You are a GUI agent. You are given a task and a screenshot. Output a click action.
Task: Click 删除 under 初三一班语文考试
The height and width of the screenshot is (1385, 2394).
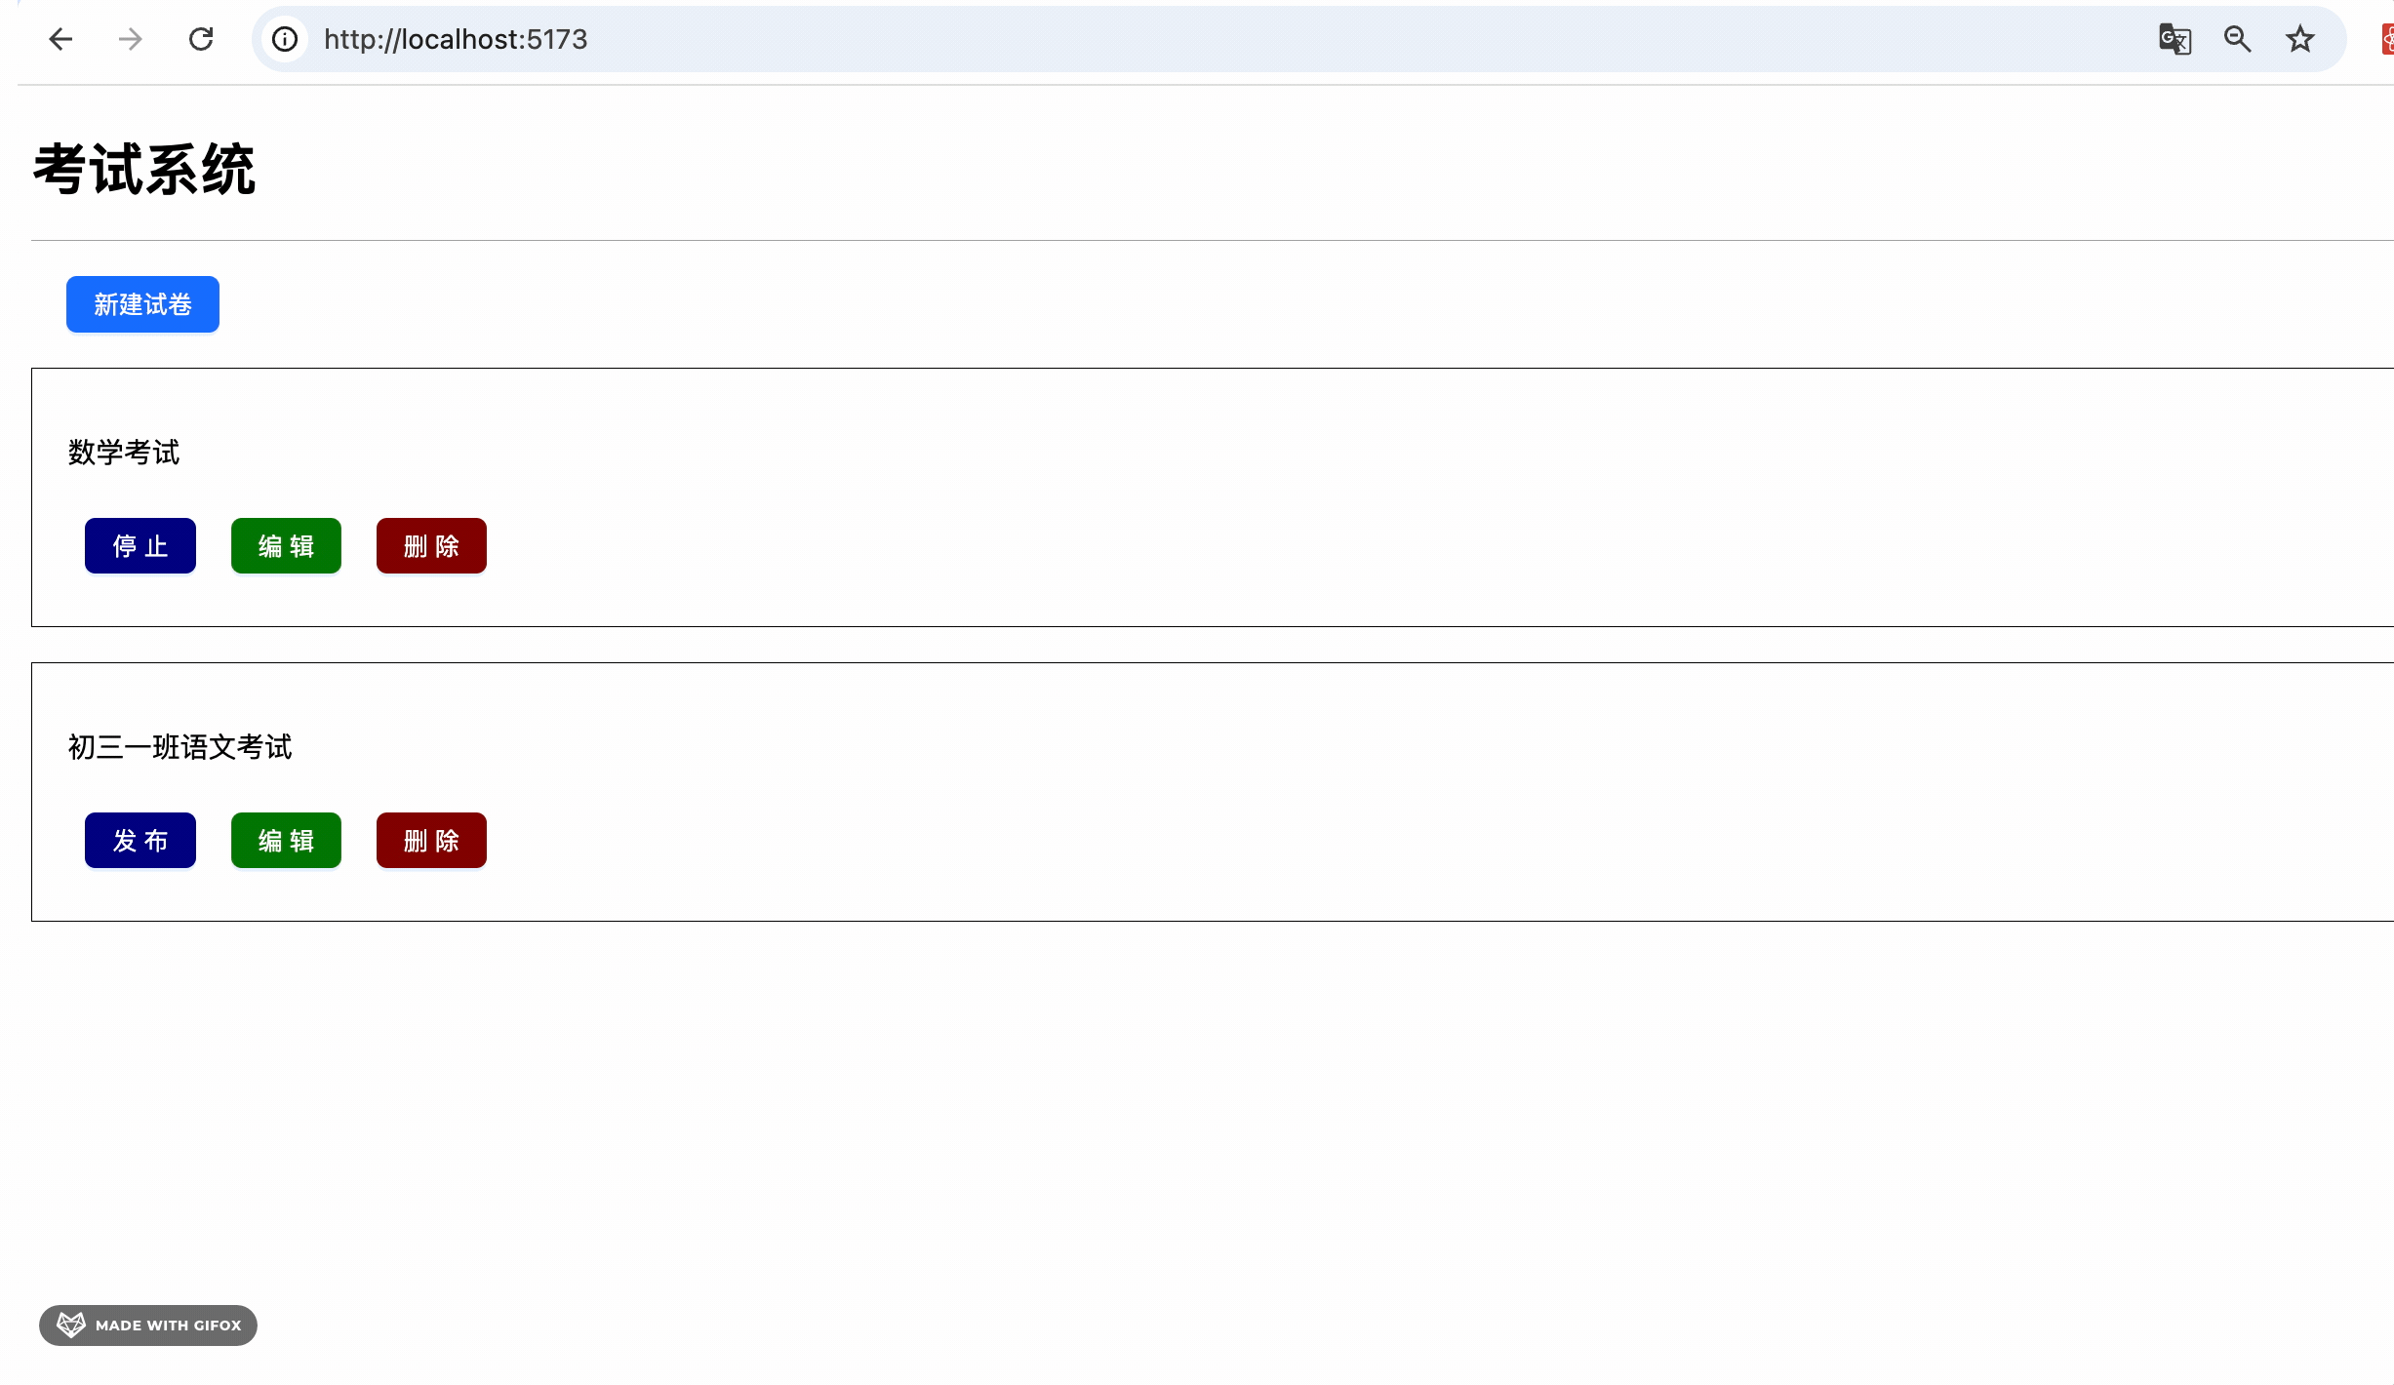pos(430,840)
